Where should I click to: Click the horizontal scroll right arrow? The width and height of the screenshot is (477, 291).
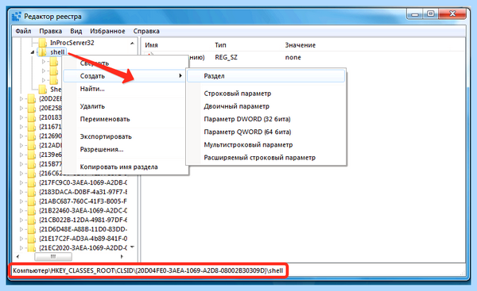(x=122, y=257)
